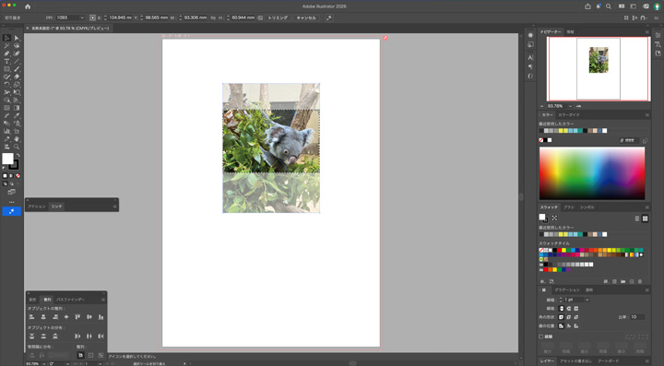
Task: Select the Artboard tool
Action: pos(17,131)
